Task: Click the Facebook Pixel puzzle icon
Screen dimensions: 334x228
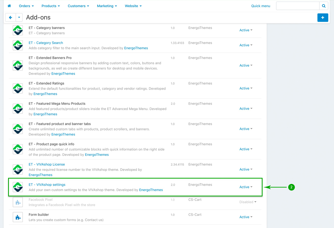Action: click(x=18, y=202)
